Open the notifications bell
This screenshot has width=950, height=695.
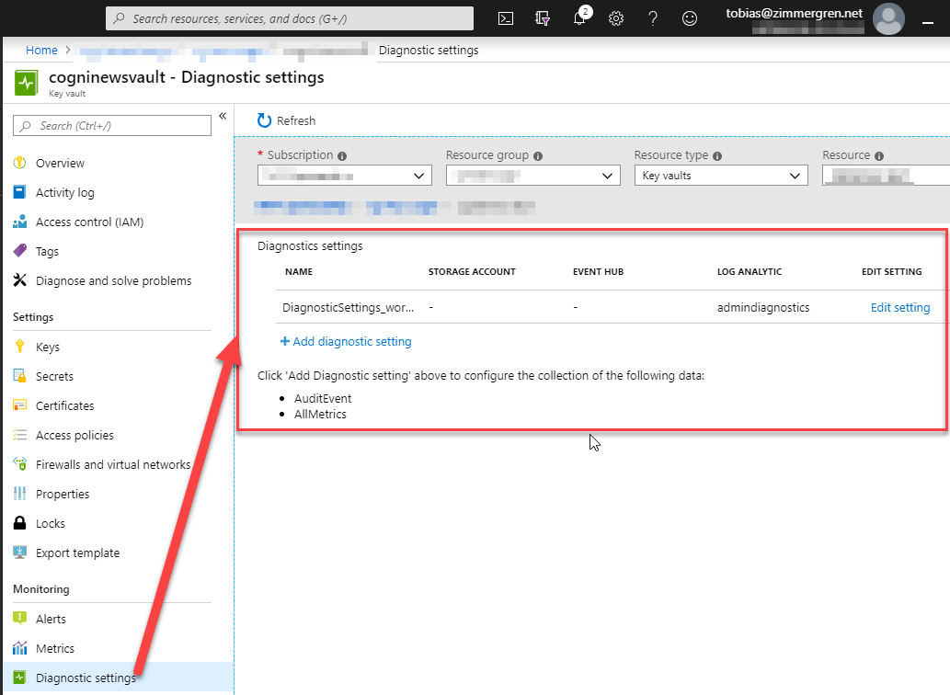click(x=579, y=18)
